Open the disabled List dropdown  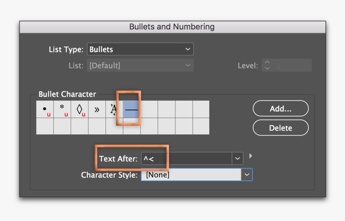[140, 65]
